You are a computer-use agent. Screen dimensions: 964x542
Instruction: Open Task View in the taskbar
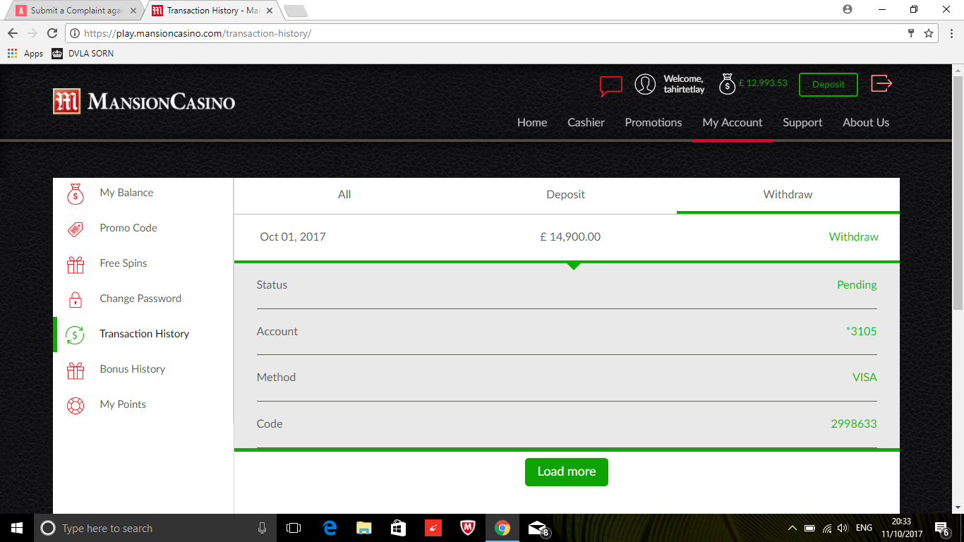click(294, 528)
